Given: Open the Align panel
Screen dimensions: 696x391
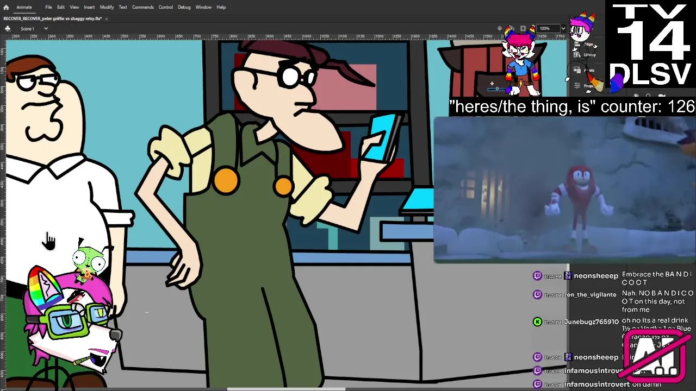Looking at the screenshot, I should 586,45.
